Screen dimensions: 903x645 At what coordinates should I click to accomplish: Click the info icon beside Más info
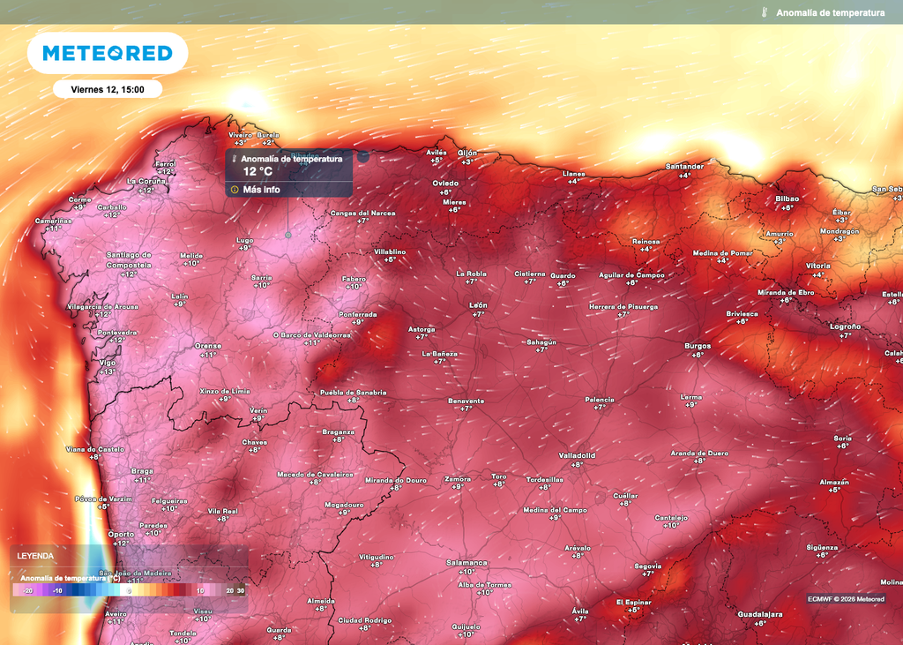pyautogui.click(x=235, y=190)
